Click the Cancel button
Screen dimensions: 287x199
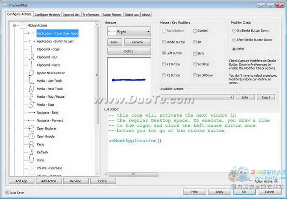tap(269, 192)
